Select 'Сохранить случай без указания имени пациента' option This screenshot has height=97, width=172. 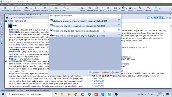[x=76, y=31]
